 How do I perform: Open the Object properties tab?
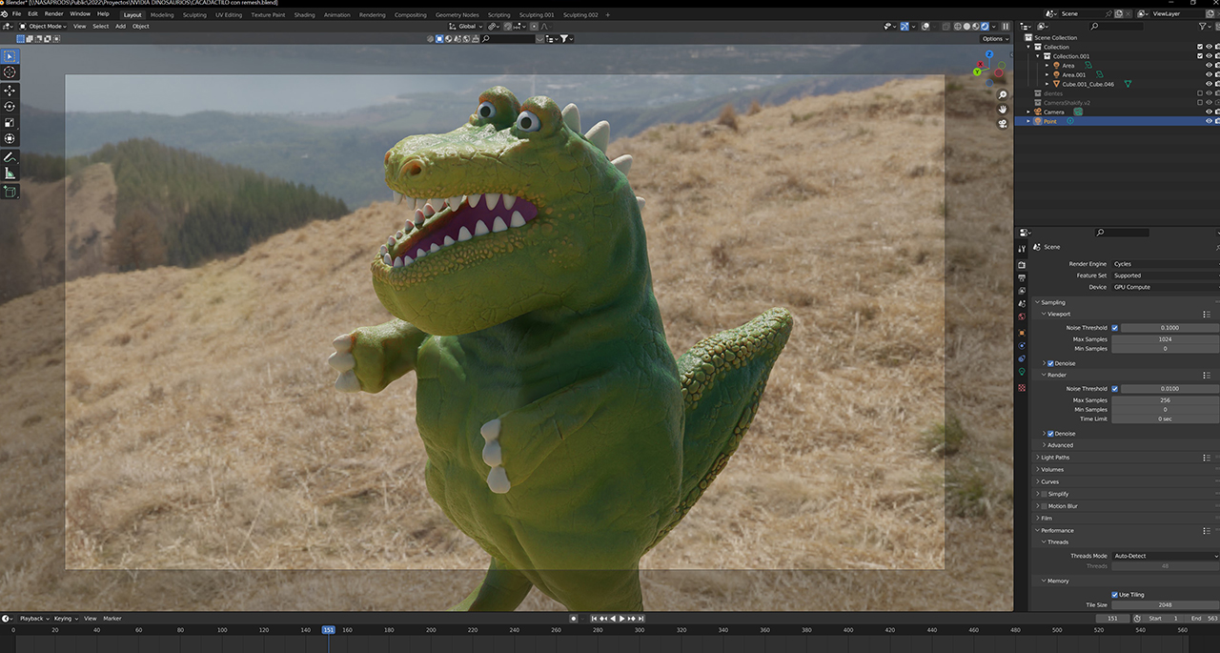1022,332
